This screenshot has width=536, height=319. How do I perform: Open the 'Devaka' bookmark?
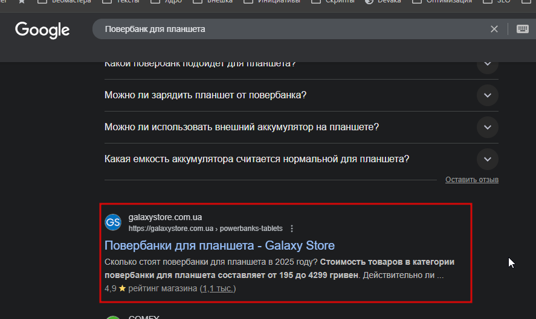[383, 2]
